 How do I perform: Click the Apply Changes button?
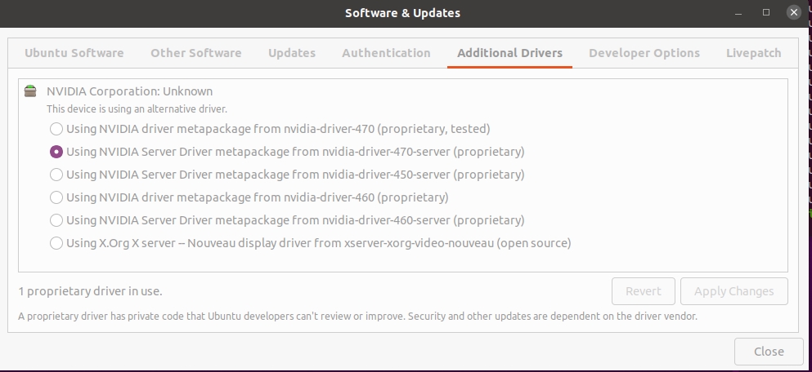733,291
